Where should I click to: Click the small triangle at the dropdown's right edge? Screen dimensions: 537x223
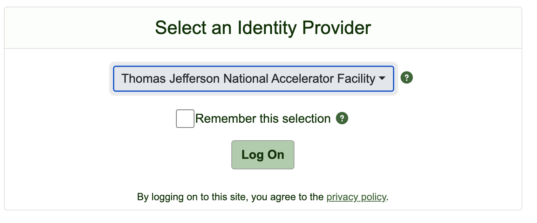click(382, 79)
